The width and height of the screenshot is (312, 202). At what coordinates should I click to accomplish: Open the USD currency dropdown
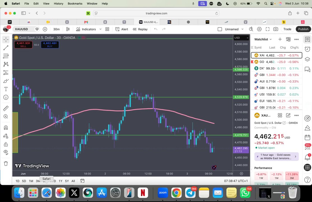[x=241, y=38]
